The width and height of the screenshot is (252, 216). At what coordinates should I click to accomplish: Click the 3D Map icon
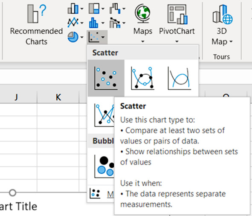[x=222, y=15]
